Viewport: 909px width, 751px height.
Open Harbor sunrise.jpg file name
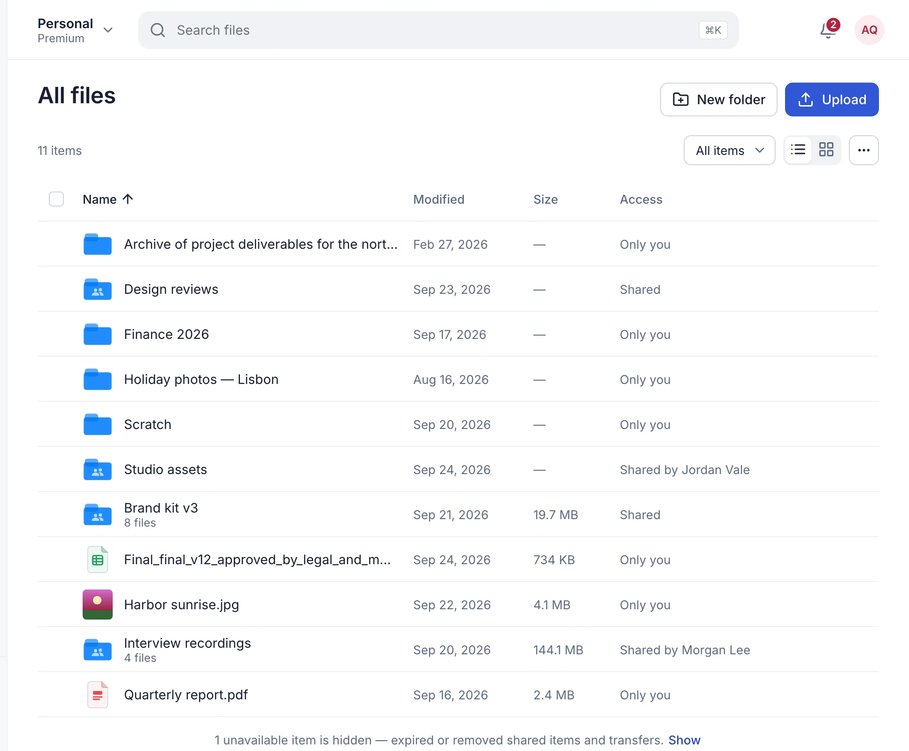(x=181, y=605)
